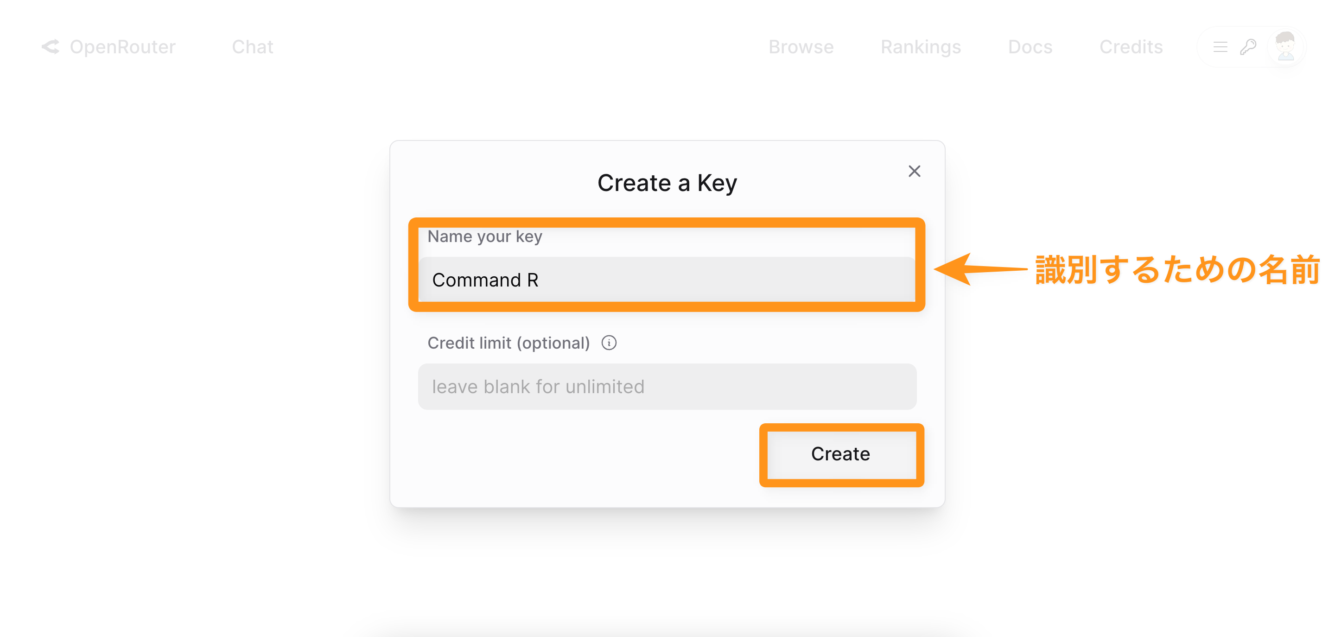
Task: Open the Docs link
Action: pyautogui.click(x=1030, y=47)
